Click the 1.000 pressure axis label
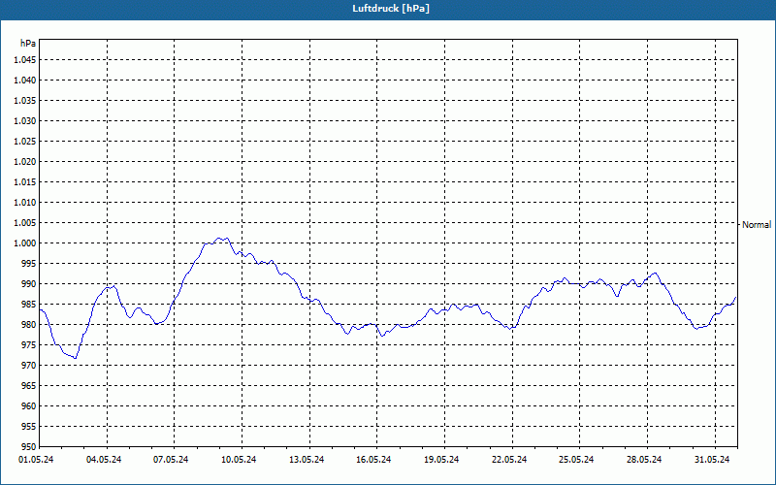The width and height of the screenshot is (776, 485). coord(24,243)
